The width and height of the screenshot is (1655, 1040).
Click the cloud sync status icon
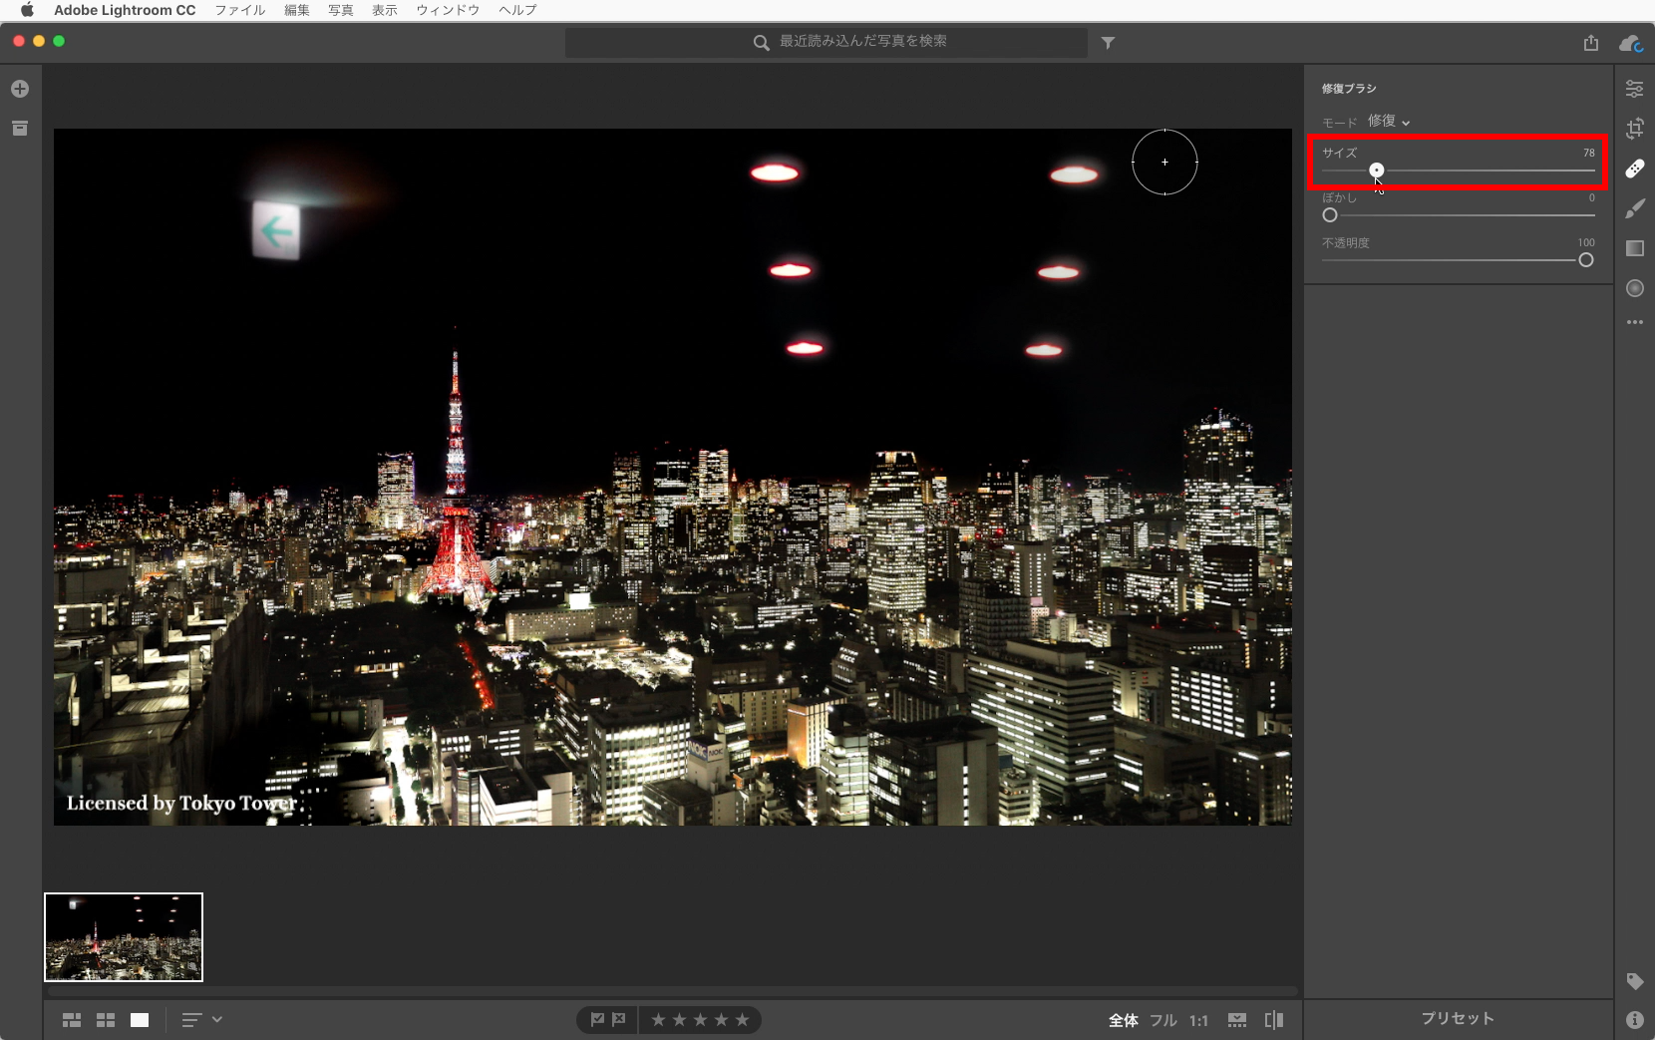pyautogui.click(x=1631, y=43)
